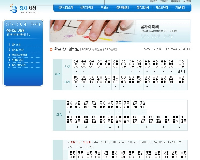Go to 처음으로 link at top
The height and width of the screenshot is (160, 200).
pos(153,1)
